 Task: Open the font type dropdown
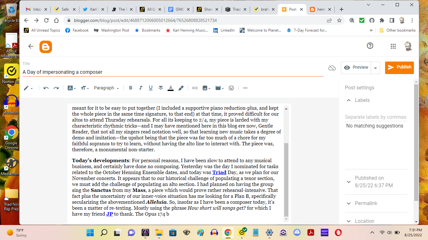click(72, 88)
